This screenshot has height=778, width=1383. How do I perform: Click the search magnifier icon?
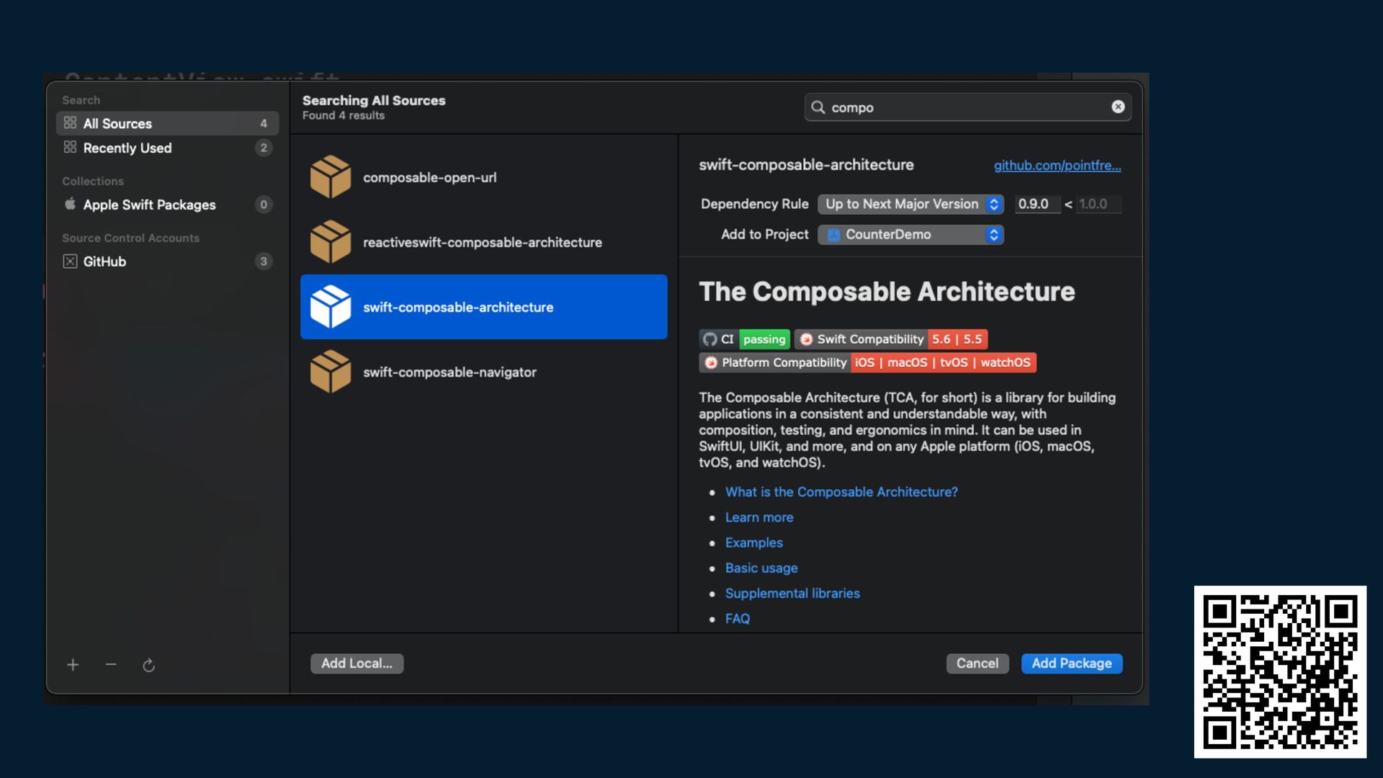click(x=818, y=107)
